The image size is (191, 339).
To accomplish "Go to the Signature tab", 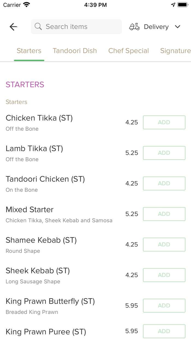I will coord(175,51).
